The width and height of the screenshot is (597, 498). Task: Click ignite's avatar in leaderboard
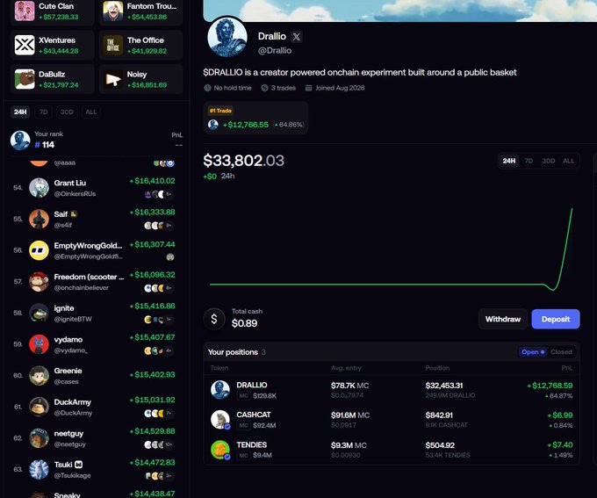pyautogui.click(x=39, y=313)
